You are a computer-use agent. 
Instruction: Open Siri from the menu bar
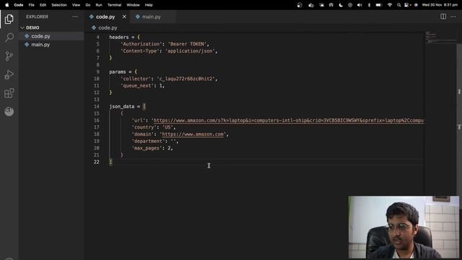click(416, 5)
